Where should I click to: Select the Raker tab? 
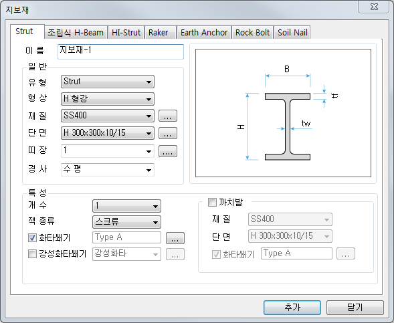(x=161, y=32)
